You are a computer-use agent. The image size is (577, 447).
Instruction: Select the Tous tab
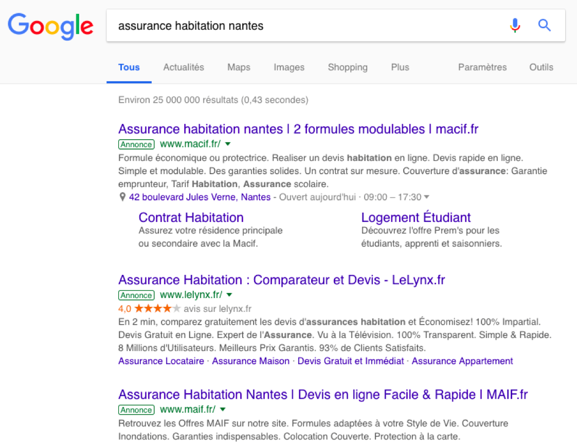129,67
